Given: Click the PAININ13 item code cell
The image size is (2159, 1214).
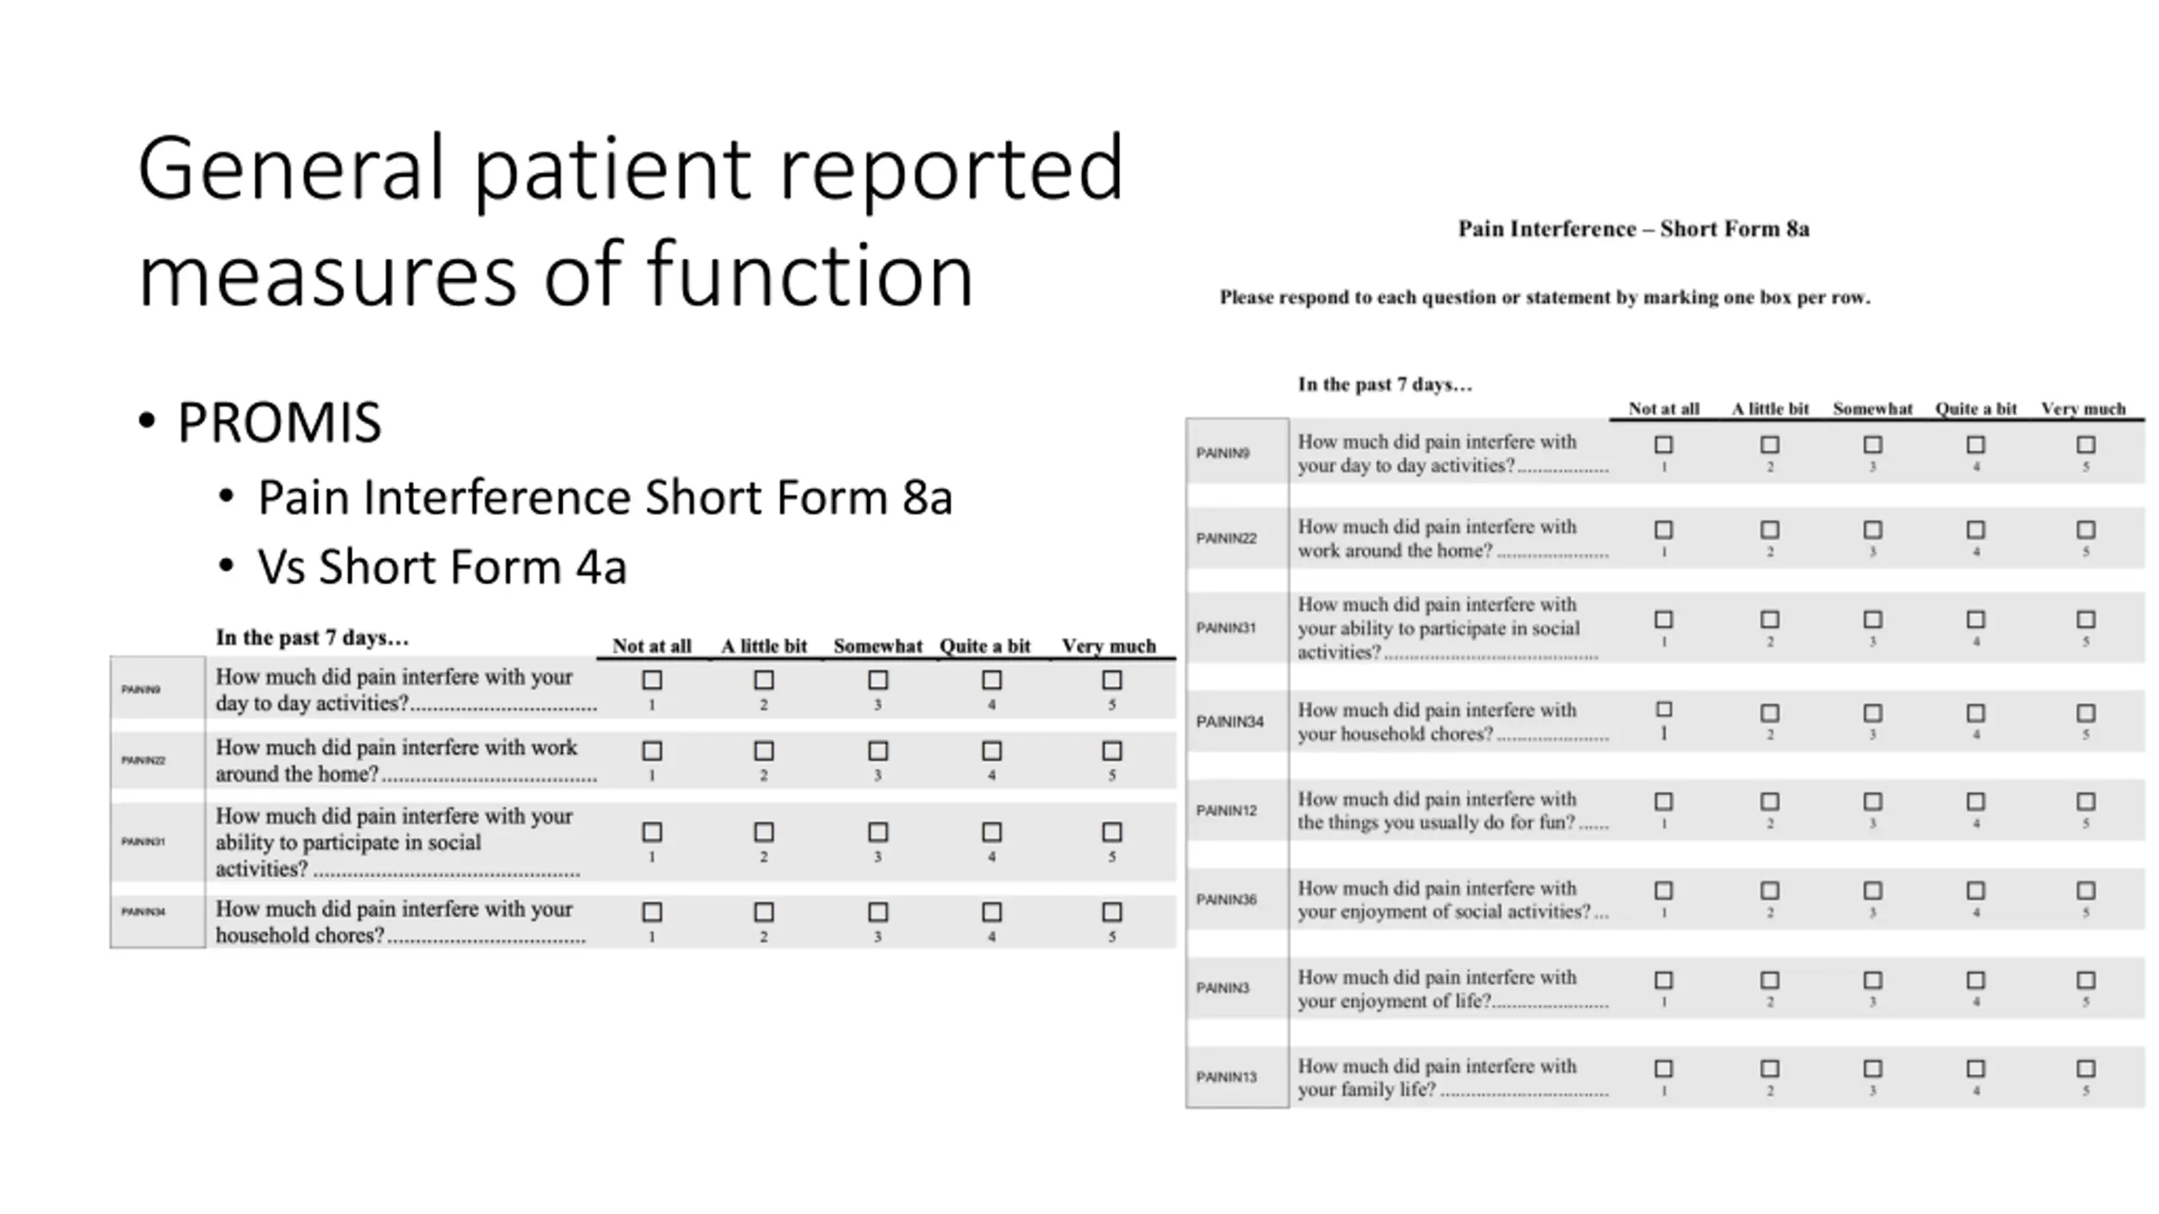Looking at the screenshot, I should 1226,1077.
